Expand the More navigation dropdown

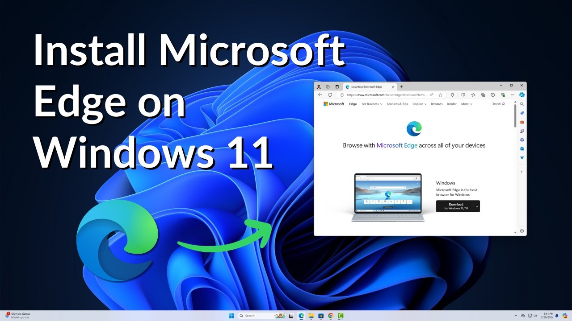[x=467, y=104]
